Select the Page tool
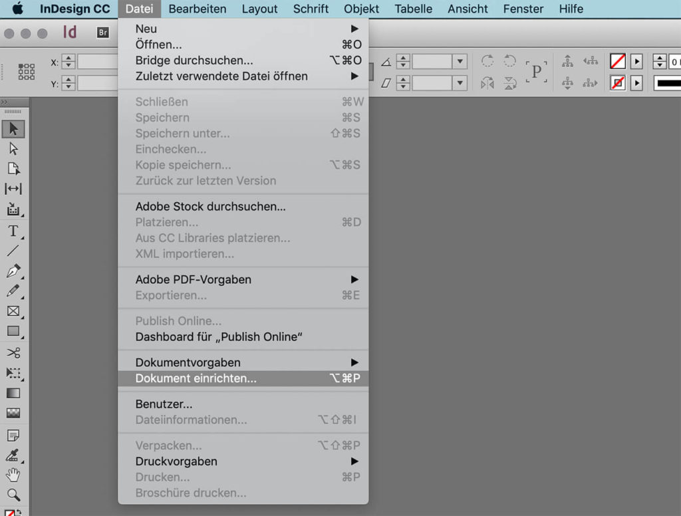 [13, 168]
